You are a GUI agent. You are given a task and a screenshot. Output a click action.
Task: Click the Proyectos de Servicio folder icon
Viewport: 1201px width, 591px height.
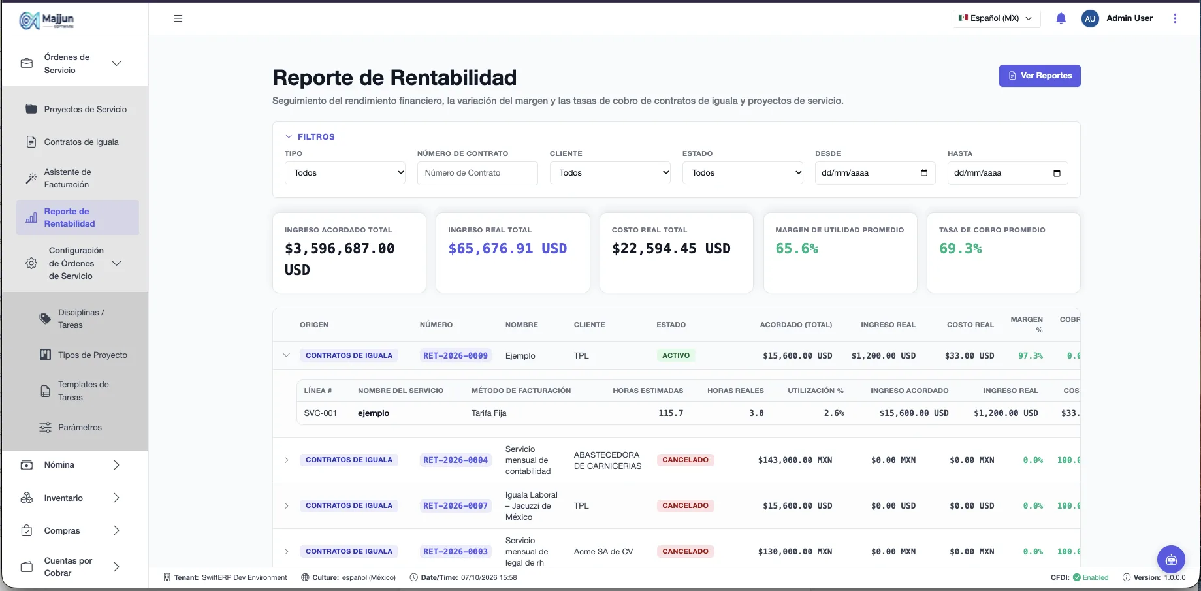tap(31, 109)
